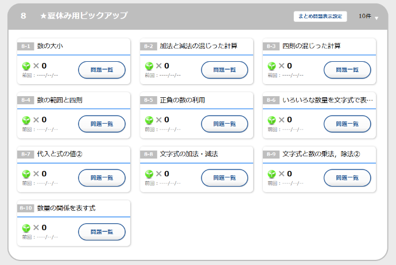Click the green sprout icon in card 8-5
The height and width of the screenshot is (265, 396).
[x=149, y=120]
